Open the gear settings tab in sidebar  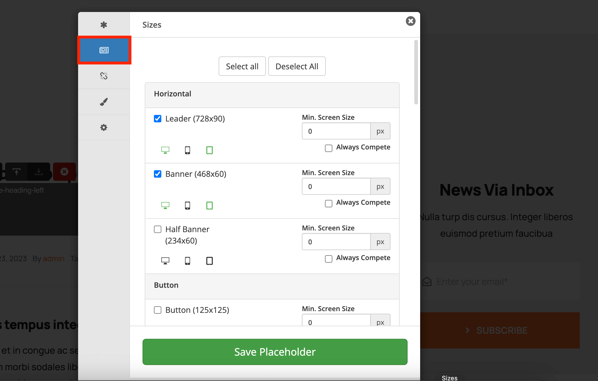(x=104, y=127)
